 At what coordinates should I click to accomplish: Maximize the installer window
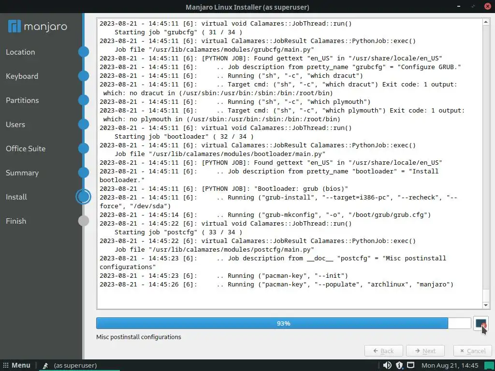click(x=473, y=6)
